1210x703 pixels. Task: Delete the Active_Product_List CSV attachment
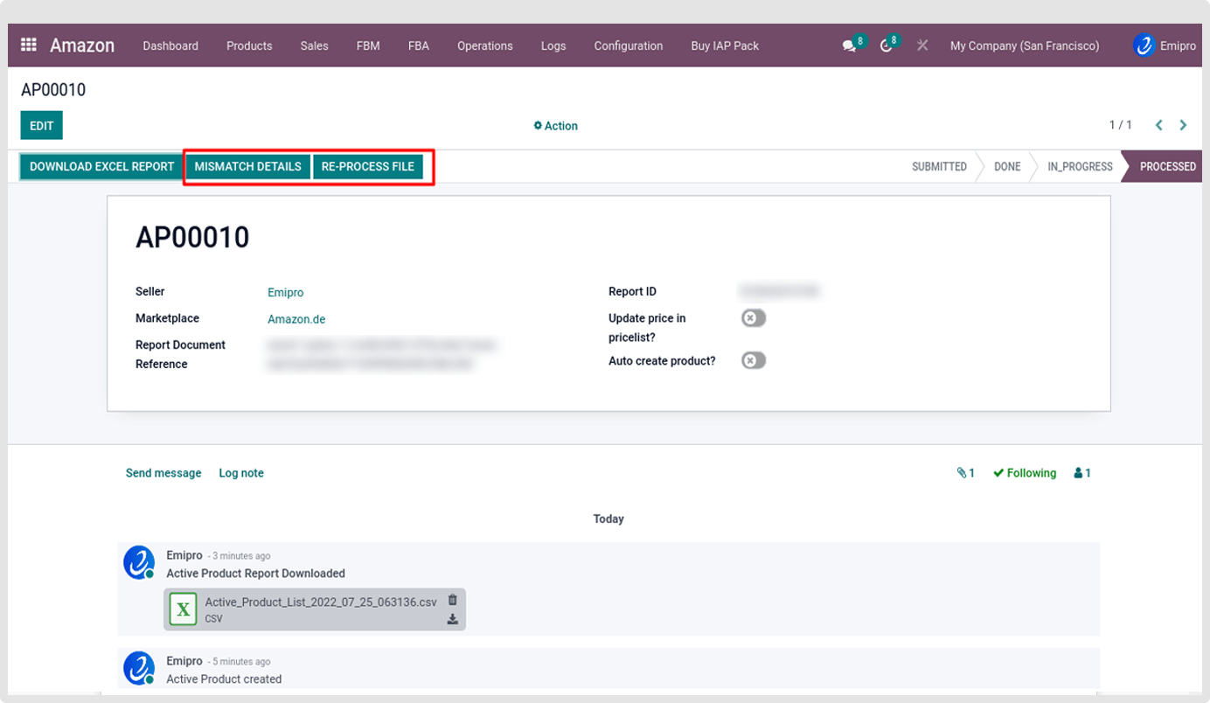452,600
